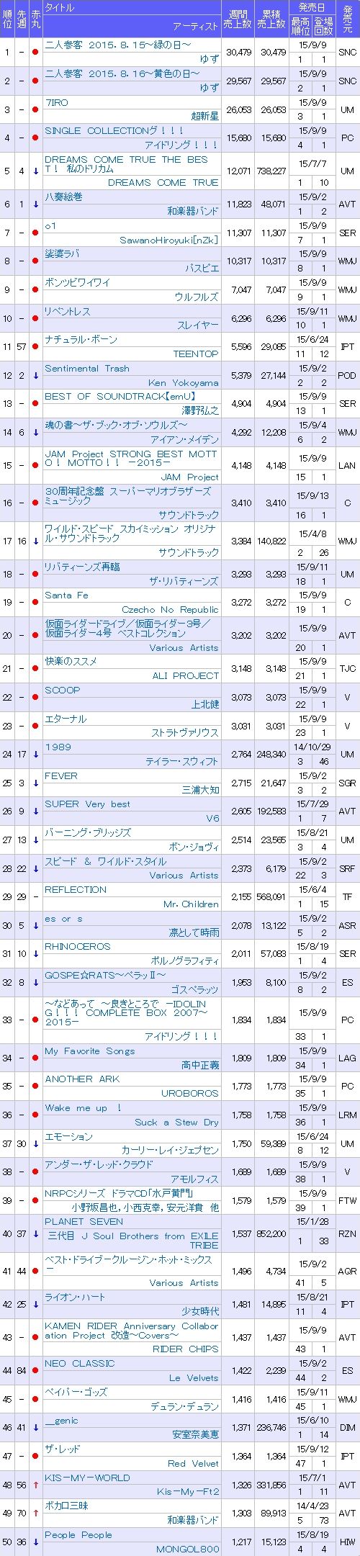
Task: Select the REFLECTION album title
Action: click(x=76, y=889)
